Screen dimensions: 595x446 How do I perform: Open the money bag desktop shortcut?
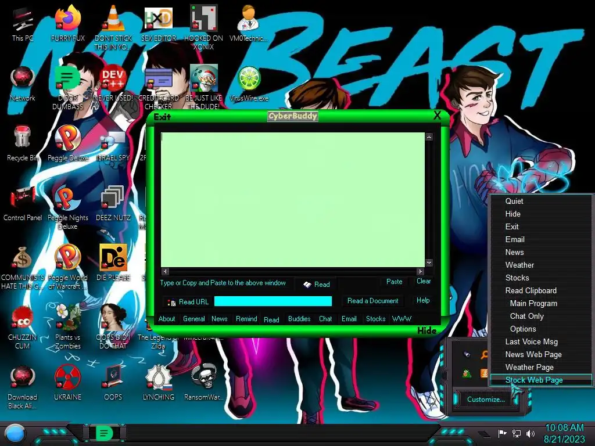click(x=23, y=267)
